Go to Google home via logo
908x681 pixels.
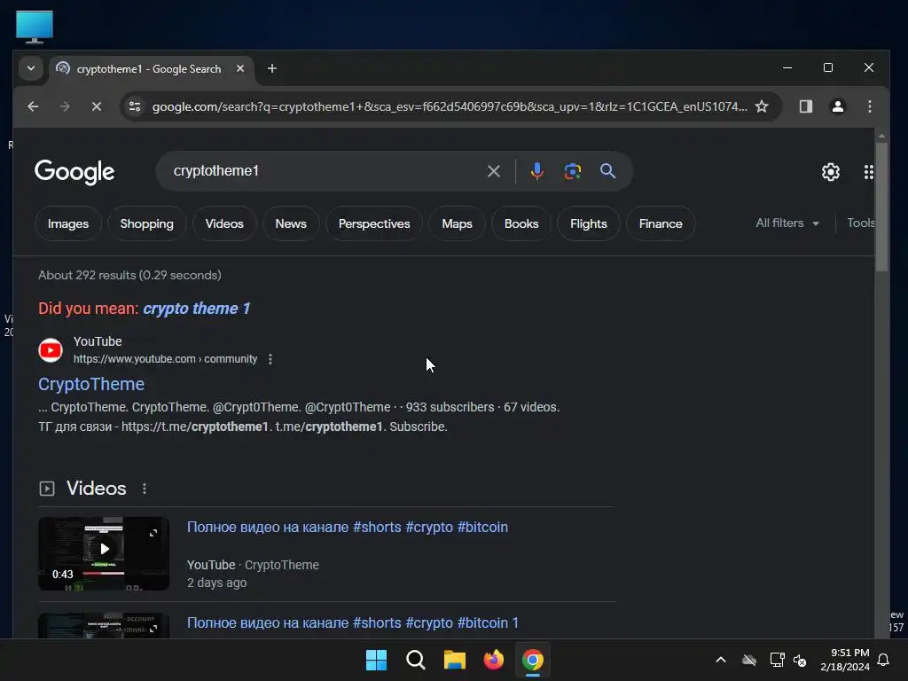point(74,172)
